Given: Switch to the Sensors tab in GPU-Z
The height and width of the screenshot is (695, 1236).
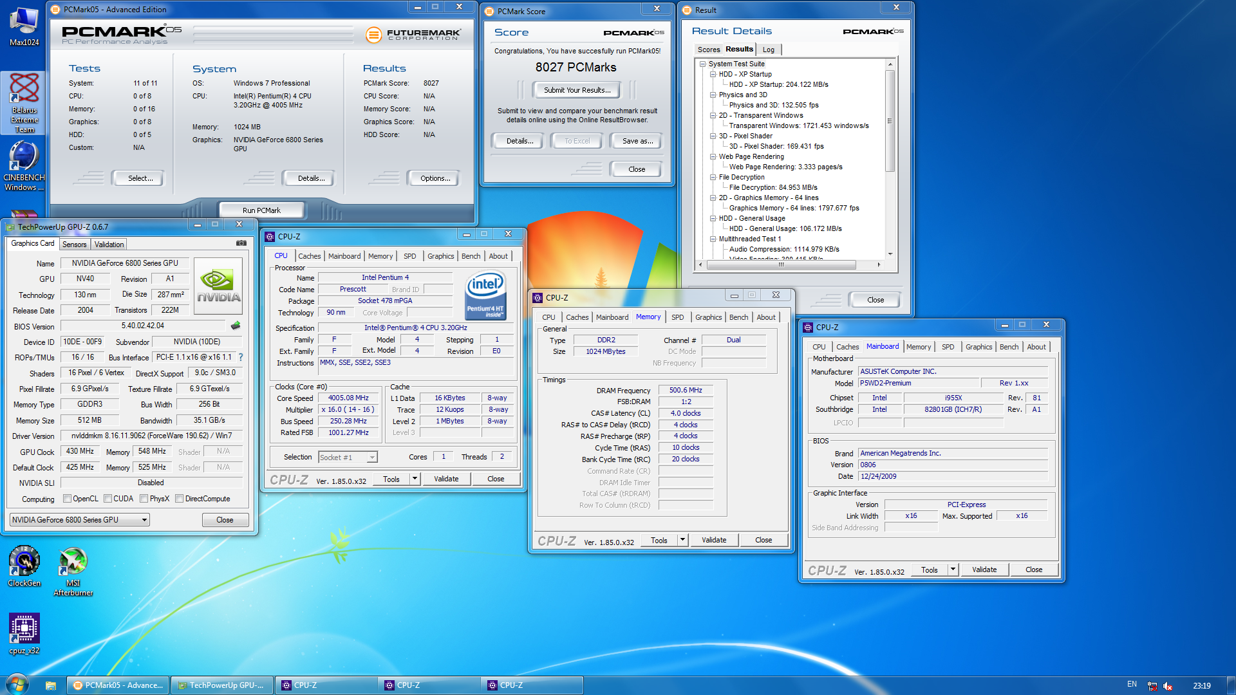Looking at the screenshot, I should pos(74,245).
